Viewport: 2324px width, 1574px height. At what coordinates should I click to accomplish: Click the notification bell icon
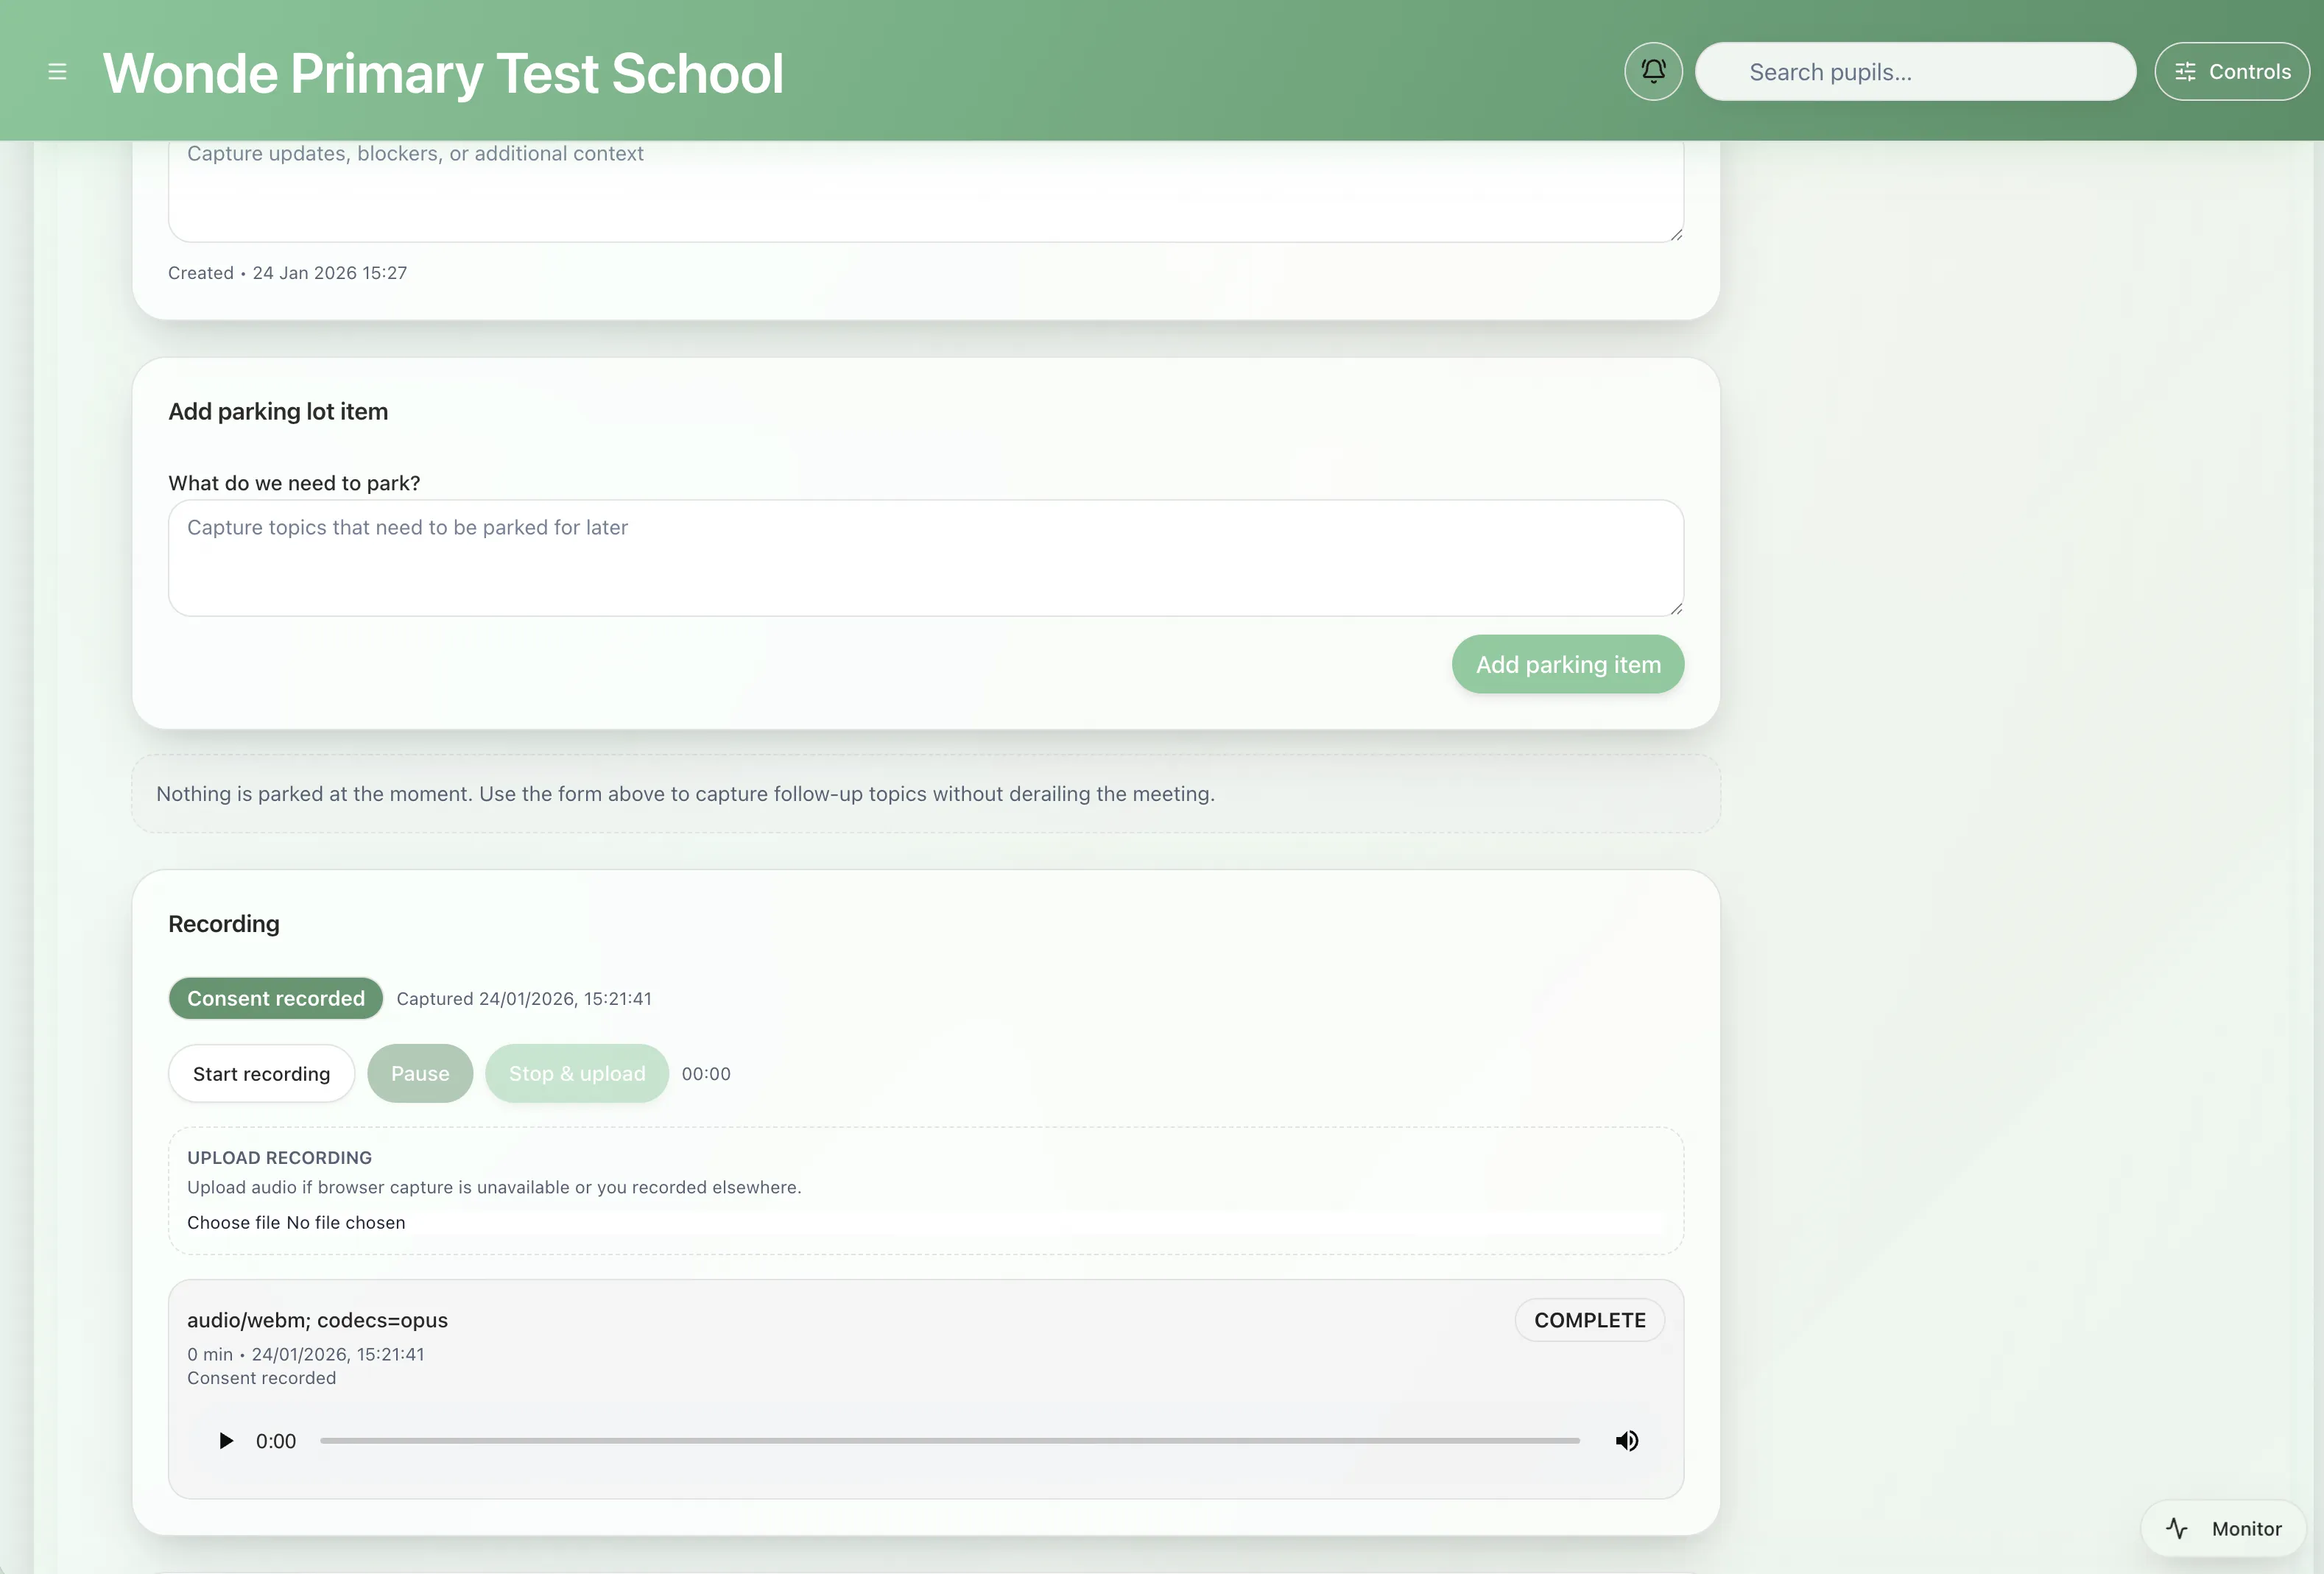tap(1653, 71)
